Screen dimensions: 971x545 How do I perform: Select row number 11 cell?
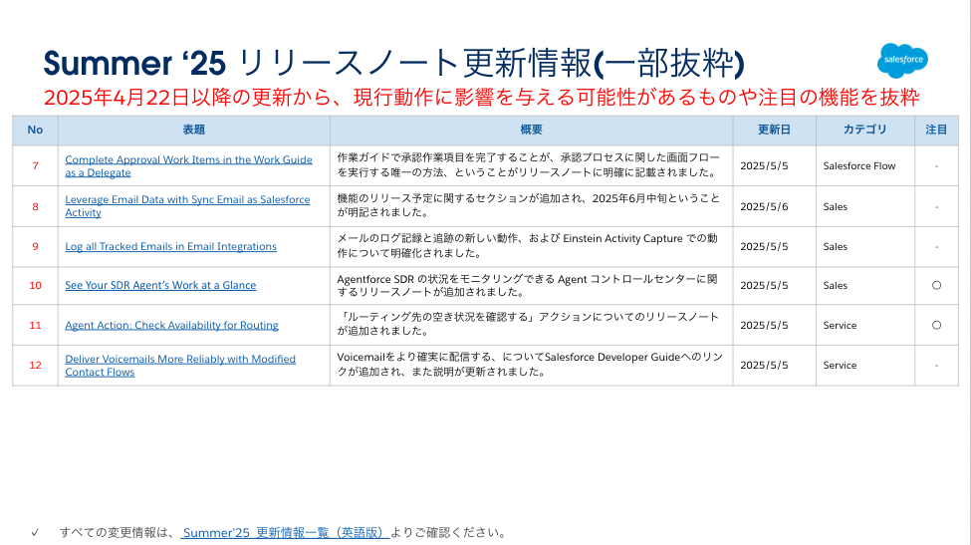tap(35, 325)
